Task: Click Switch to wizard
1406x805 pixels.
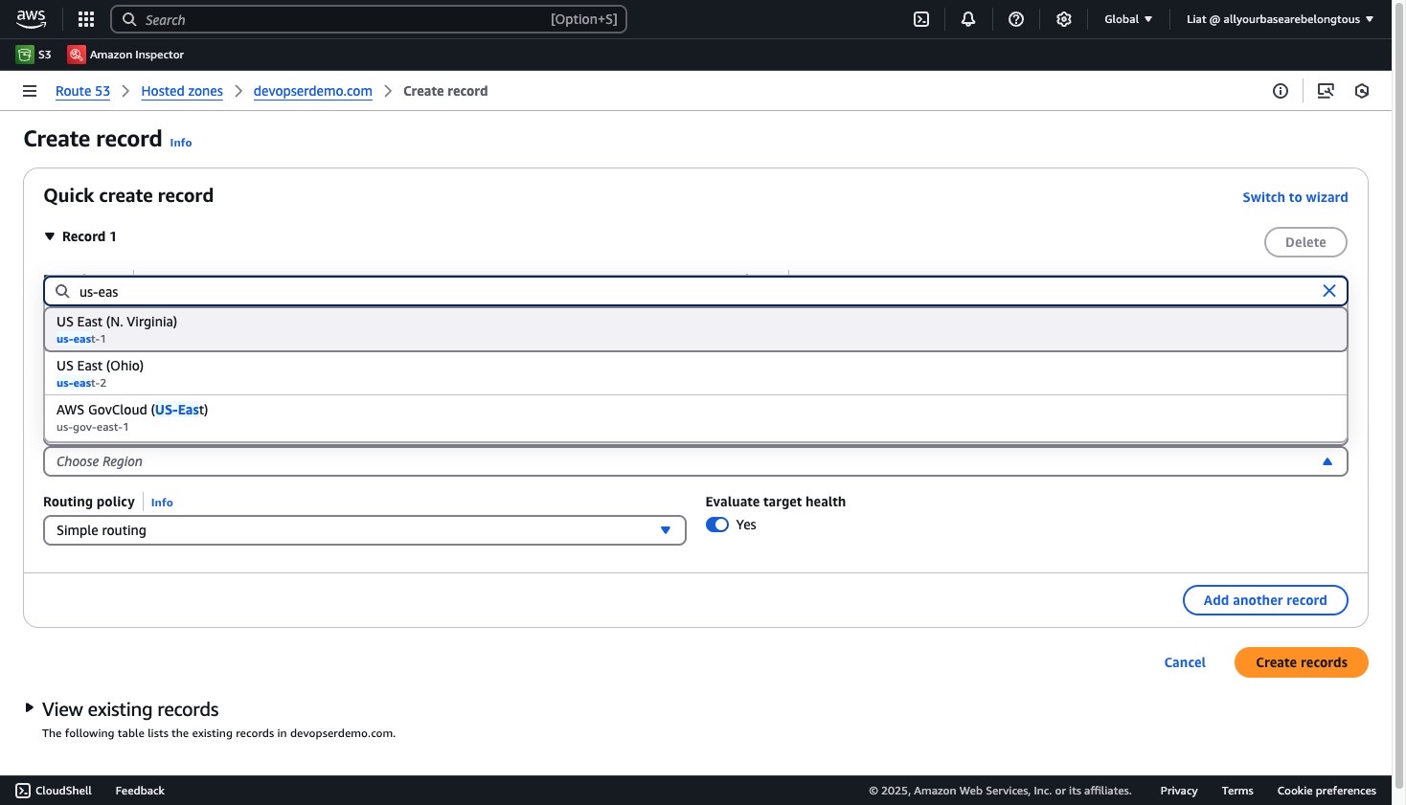Action: (x=1295, y=197)
